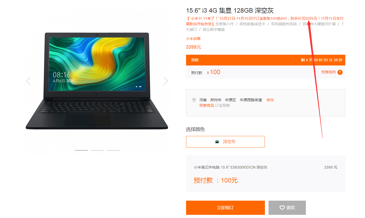The image size is (365, 218).
Task: Click the red 11.11 promotion text
Action: tap(265, 21)
